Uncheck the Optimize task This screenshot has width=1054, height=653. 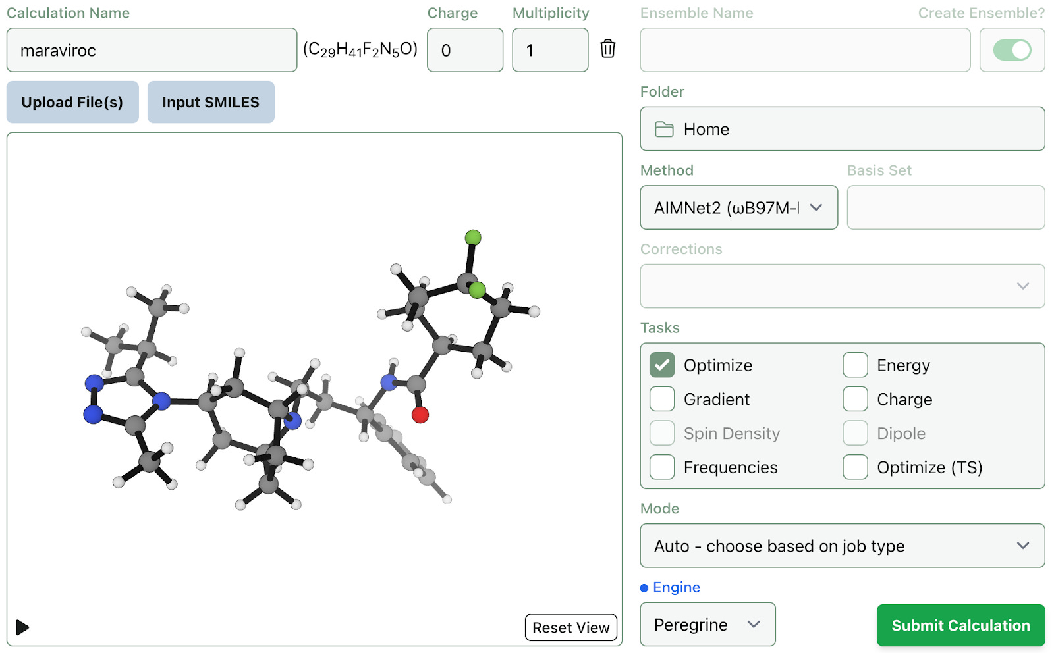click(x=661, y=365)
